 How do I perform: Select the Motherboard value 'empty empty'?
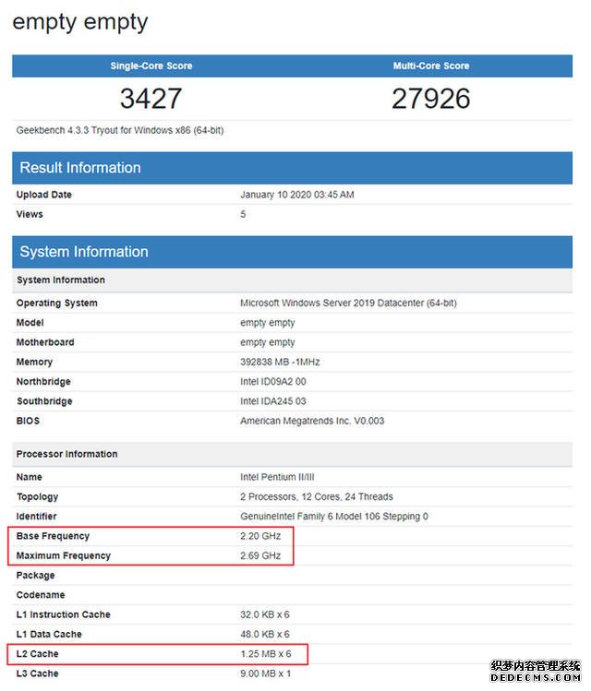(267, 343)
